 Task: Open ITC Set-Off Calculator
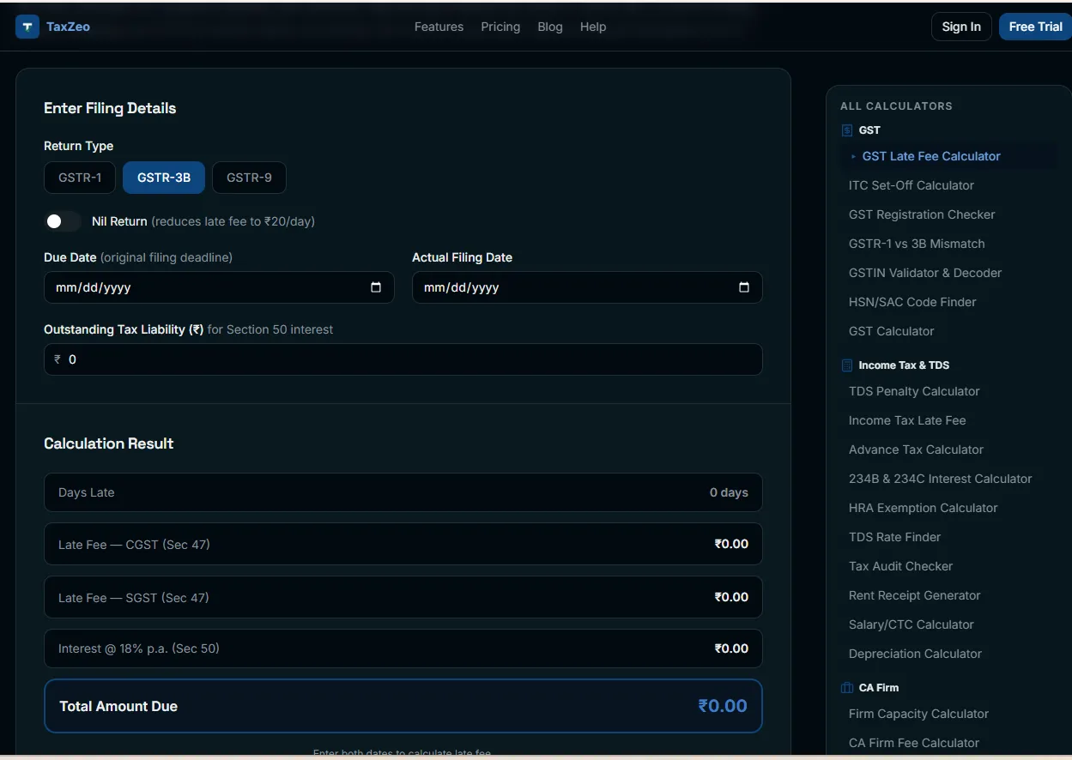912,185
